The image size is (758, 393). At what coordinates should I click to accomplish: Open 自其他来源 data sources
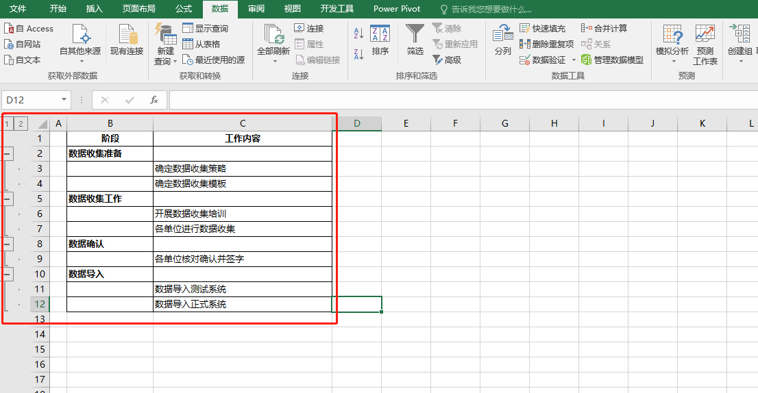(x=80, y=45)
